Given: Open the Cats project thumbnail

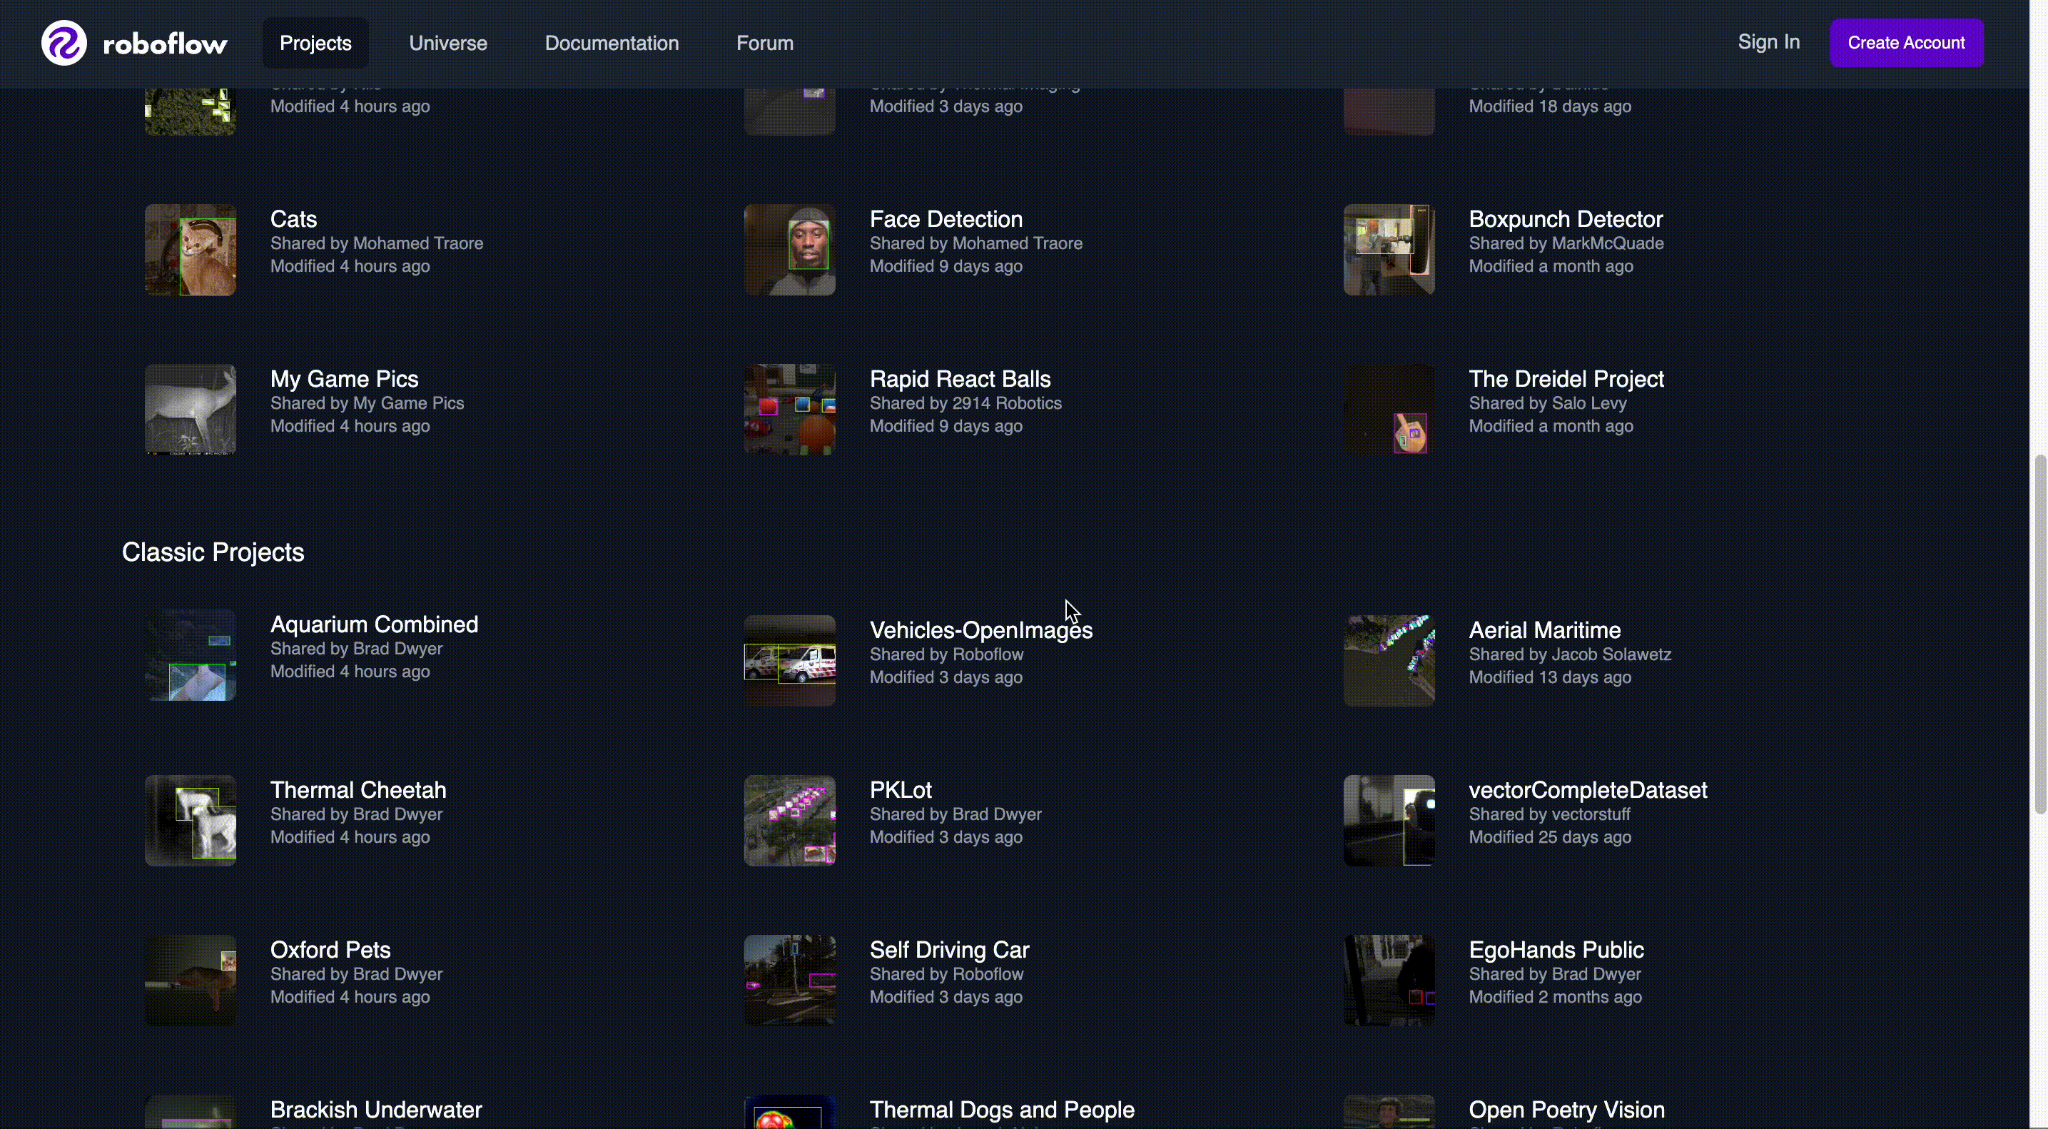Looking at the screenshot, I should 190,250.
